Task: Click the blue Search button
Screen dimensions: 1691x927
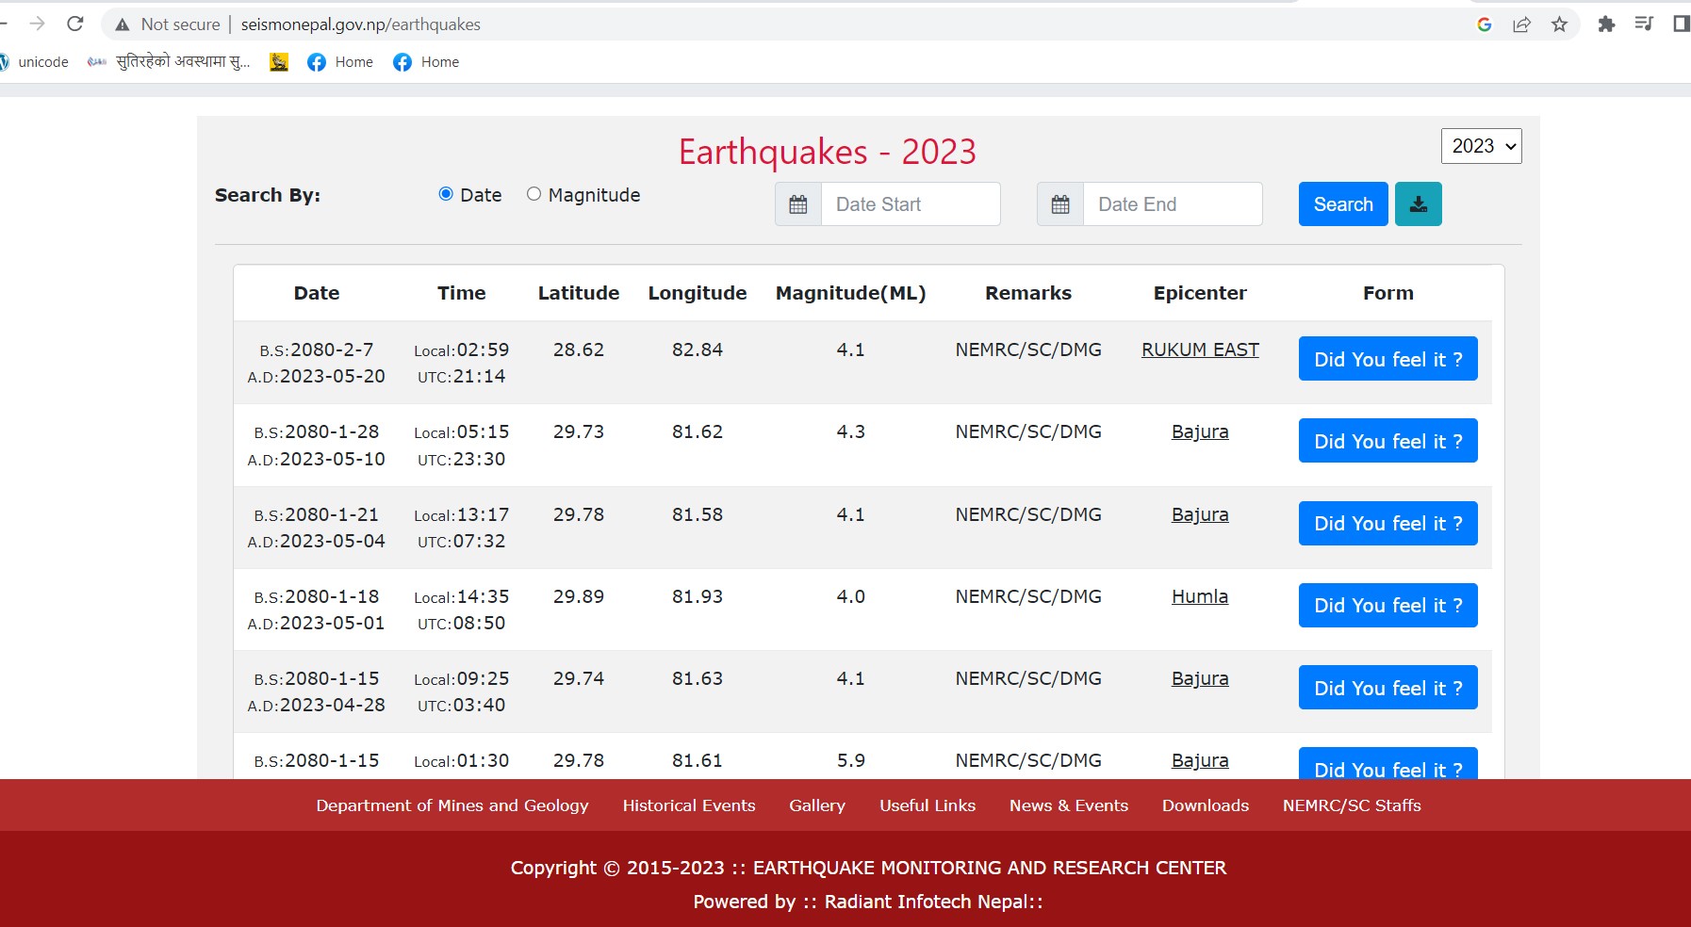Action: [1342, 204]
